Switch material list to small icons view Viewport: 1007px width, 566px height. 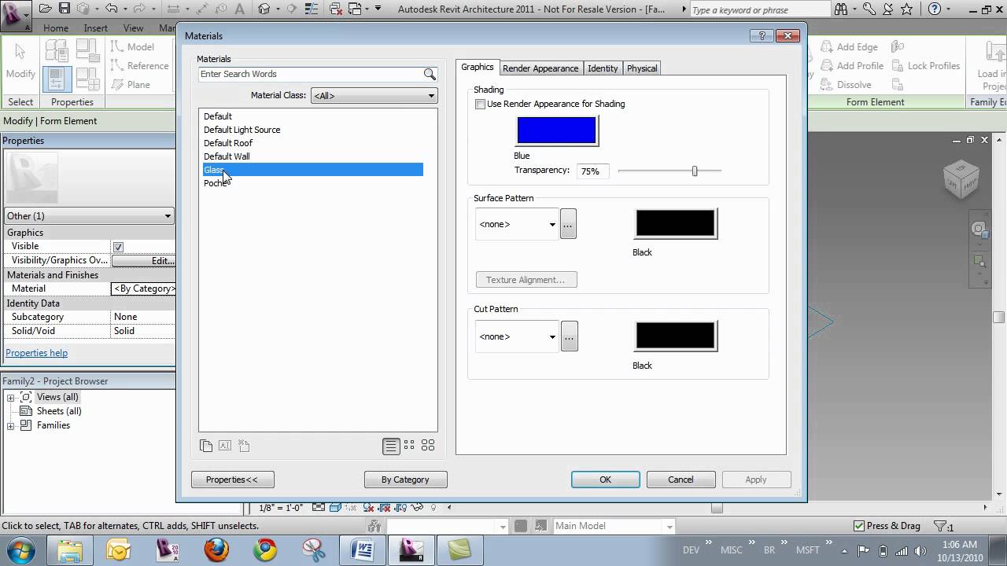tap(409, 445)
